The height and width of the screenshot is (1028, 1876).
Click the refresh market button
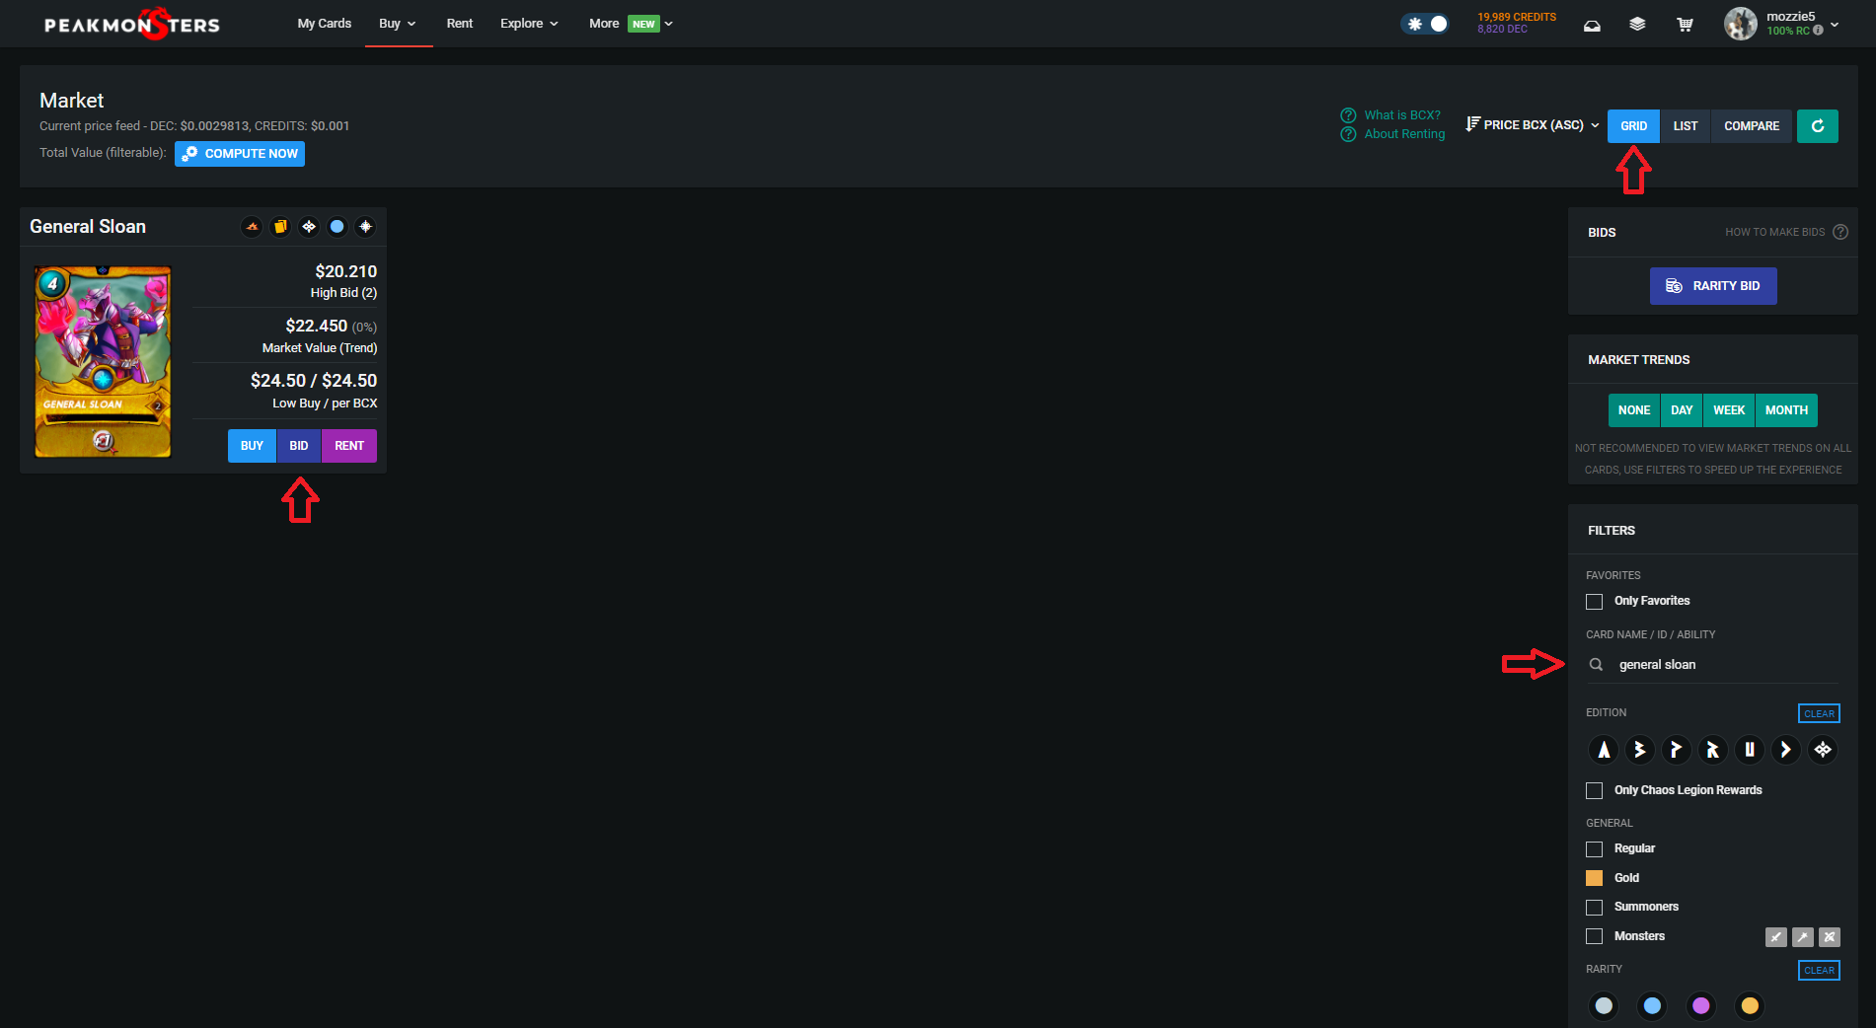[1817, 126]
